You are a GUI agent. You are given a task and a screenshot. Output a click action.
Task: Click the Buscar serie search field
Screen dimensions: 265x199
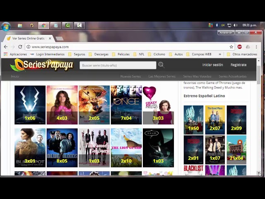(x=118, y=66)
